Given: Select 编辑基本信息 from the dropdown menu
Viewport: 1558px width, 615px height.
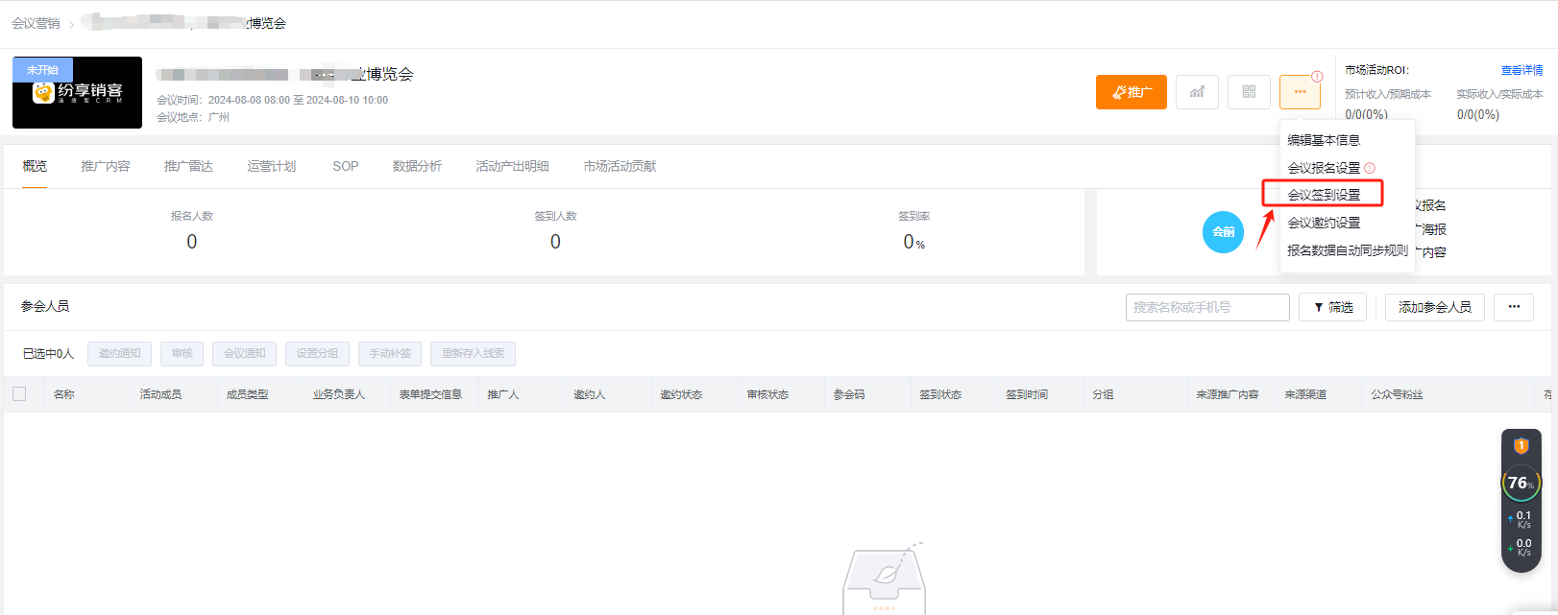Looking at the screenshot, I should click(1324, 140).
